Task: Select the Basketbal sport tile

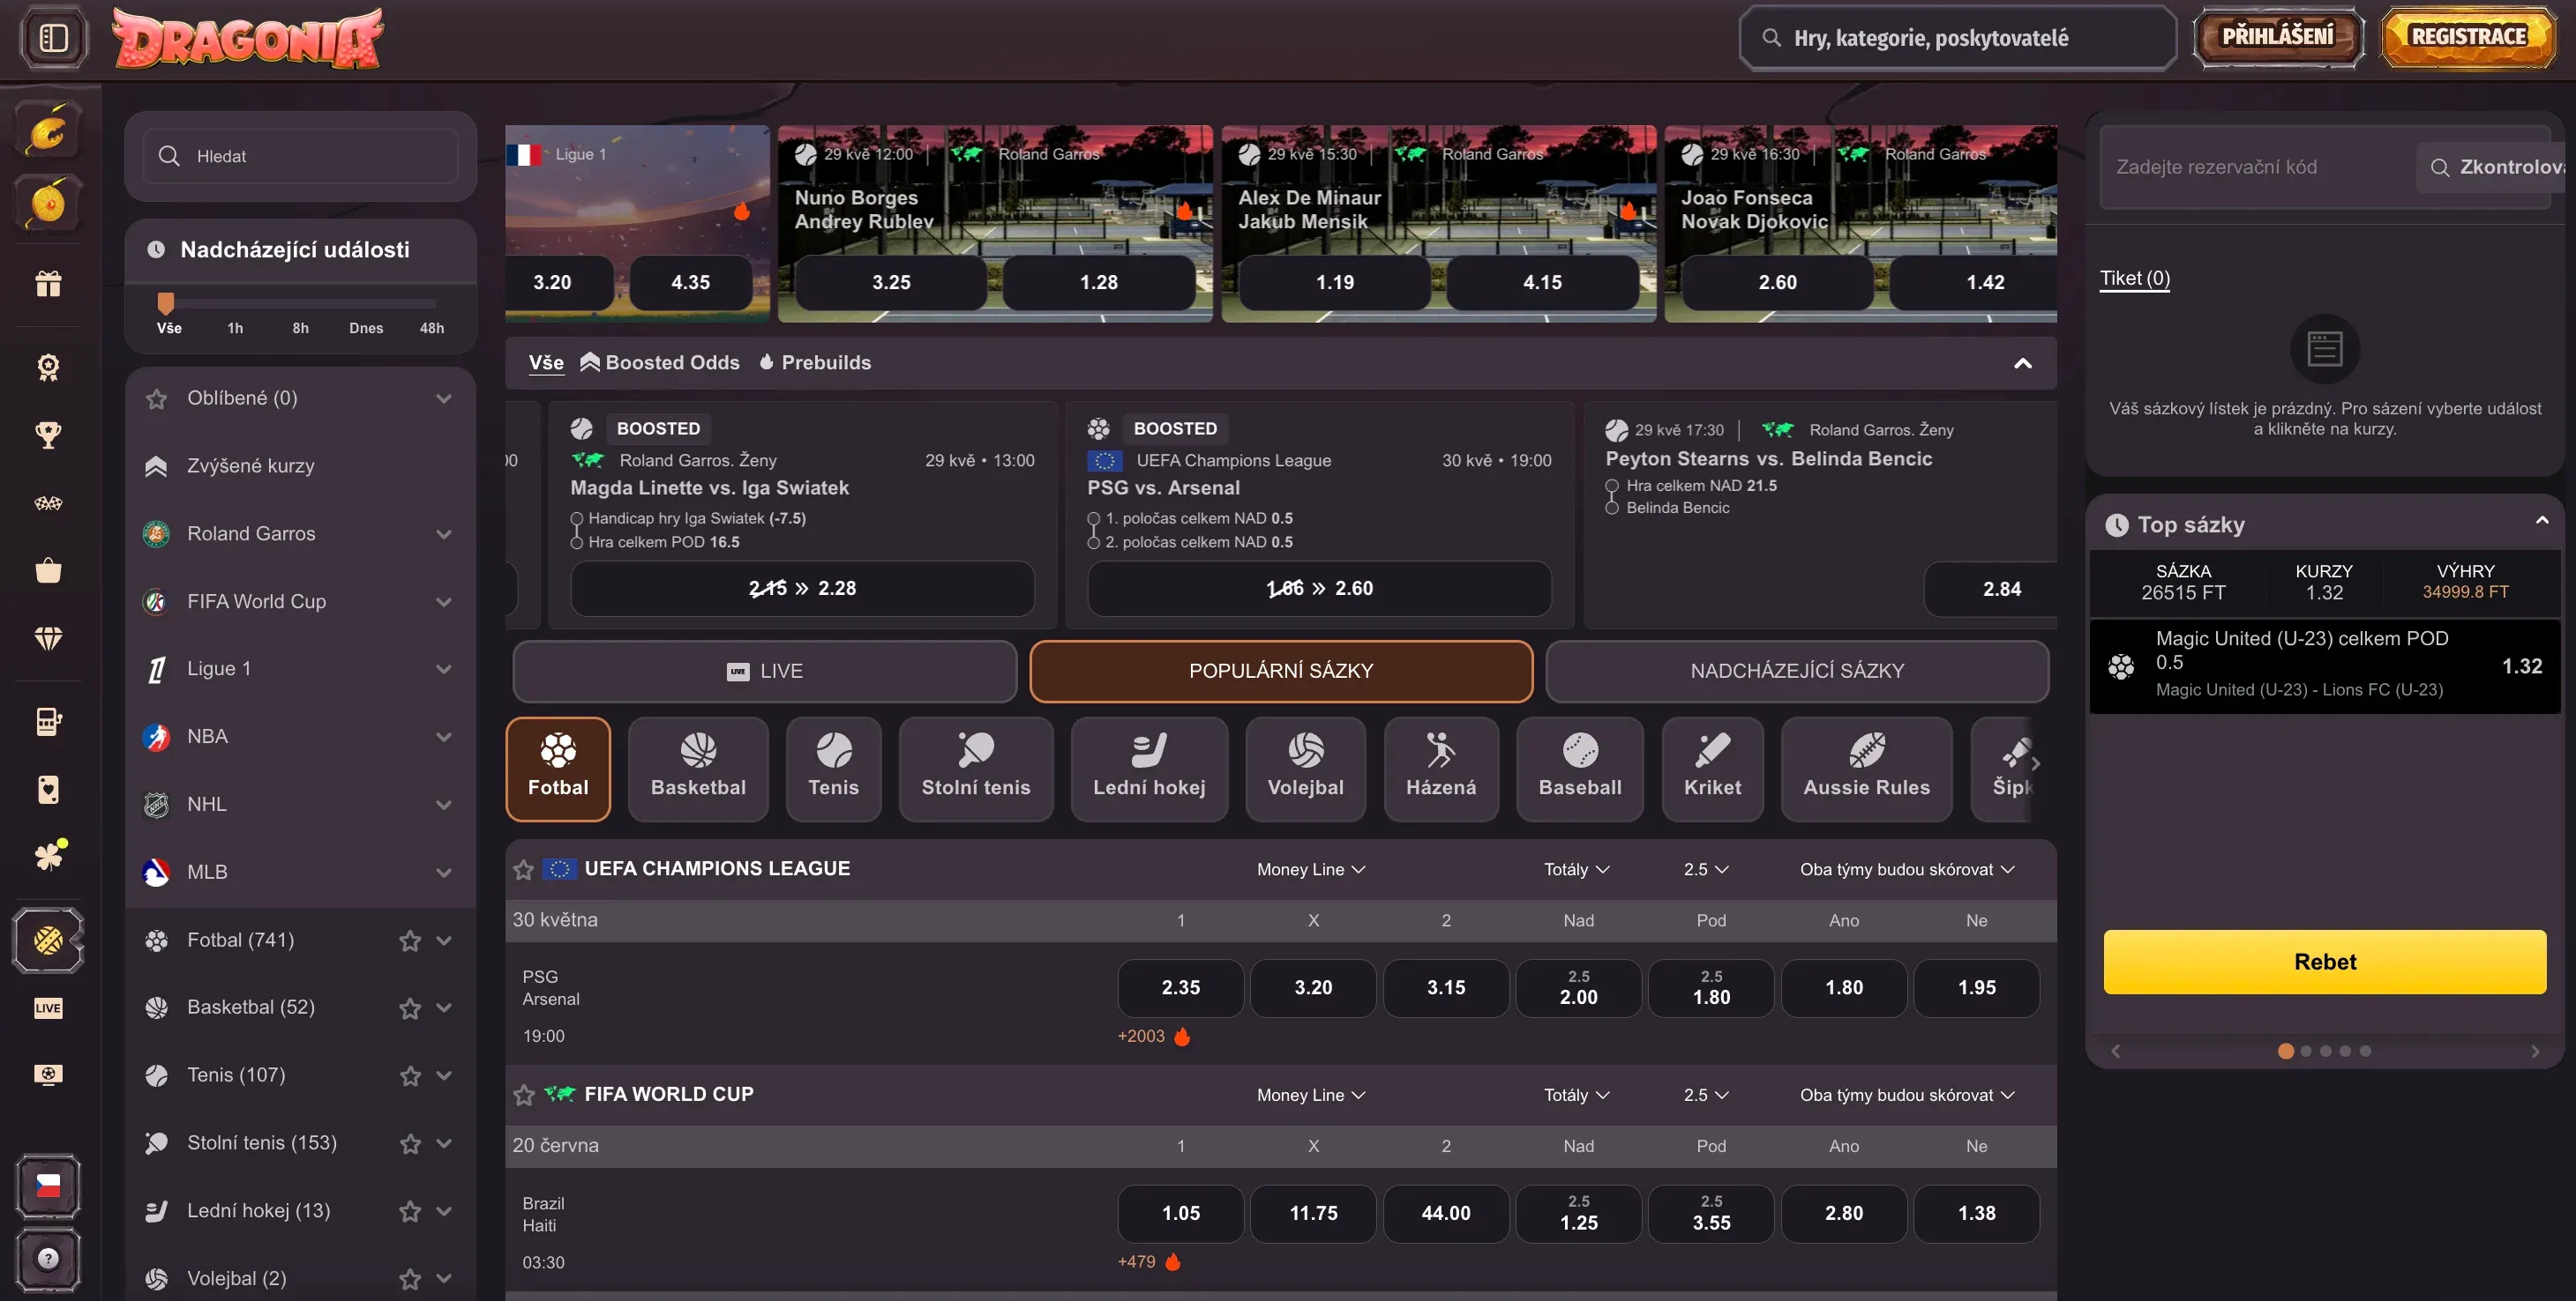Action: coord(698,769)
